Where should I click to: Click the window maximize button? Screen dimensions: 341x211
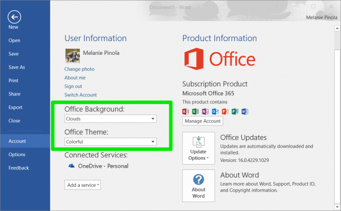(313, 6)
